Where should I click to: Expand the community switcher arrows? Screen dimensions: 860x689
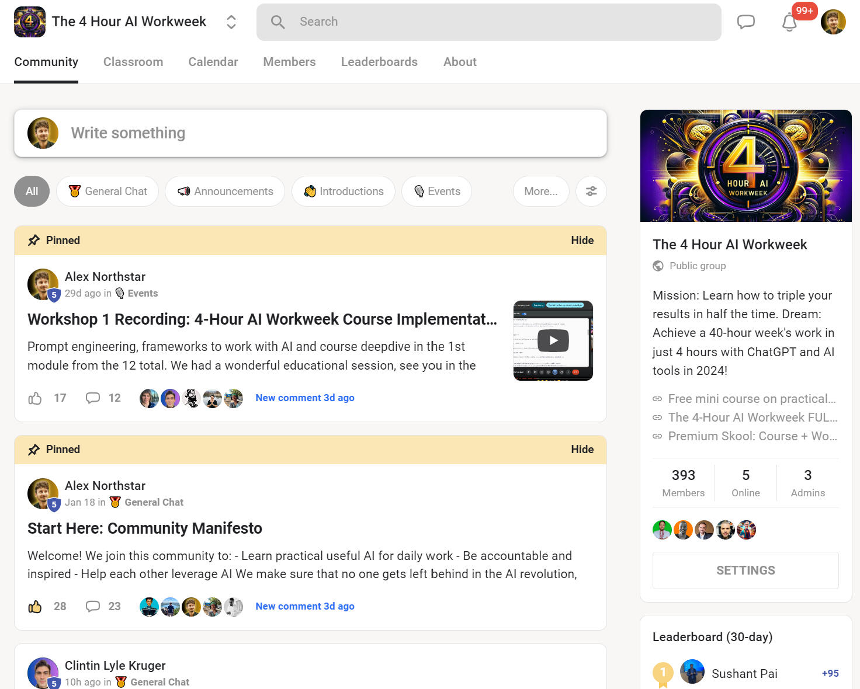coord(231,22)
